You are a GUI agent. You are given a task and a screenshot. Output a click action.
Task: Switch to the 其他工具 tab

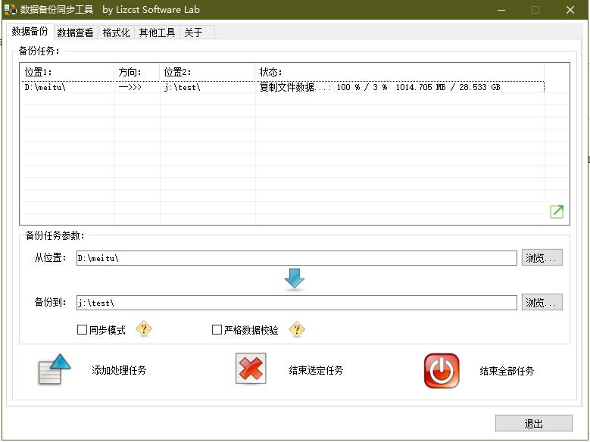(x=157, y=33)
